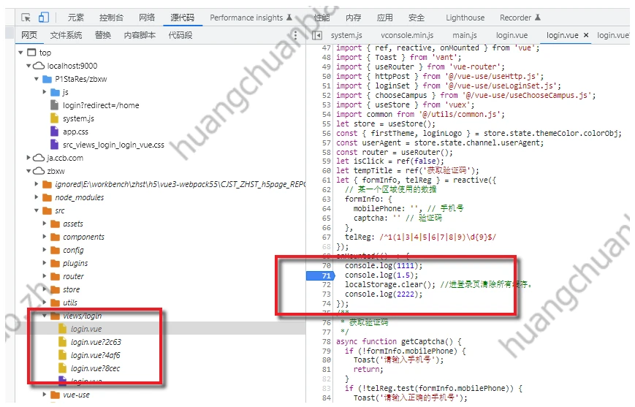This screenshot has width=635, height=407.
Task: Click the router folder icon
Action: click(x=55, y=276)
